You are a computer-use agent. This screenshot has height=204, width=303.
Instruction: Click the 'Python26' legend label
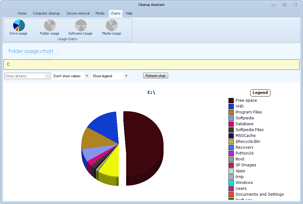coord(245,153)
